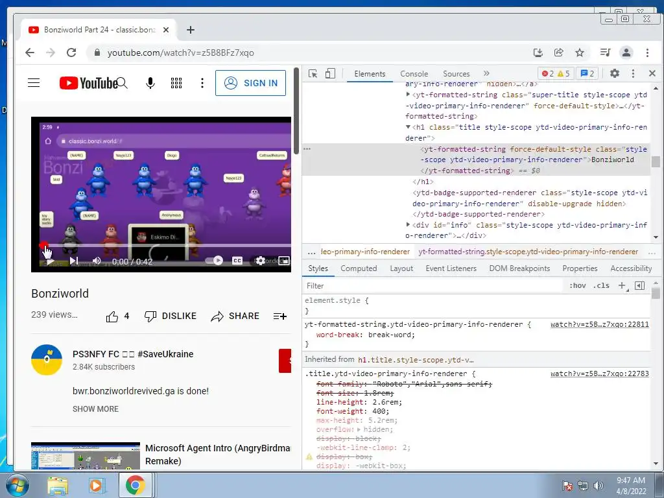This screenshot has width=664, height=498.
Task: Toggle the .cls element classes button
Action: pos(601,285)
